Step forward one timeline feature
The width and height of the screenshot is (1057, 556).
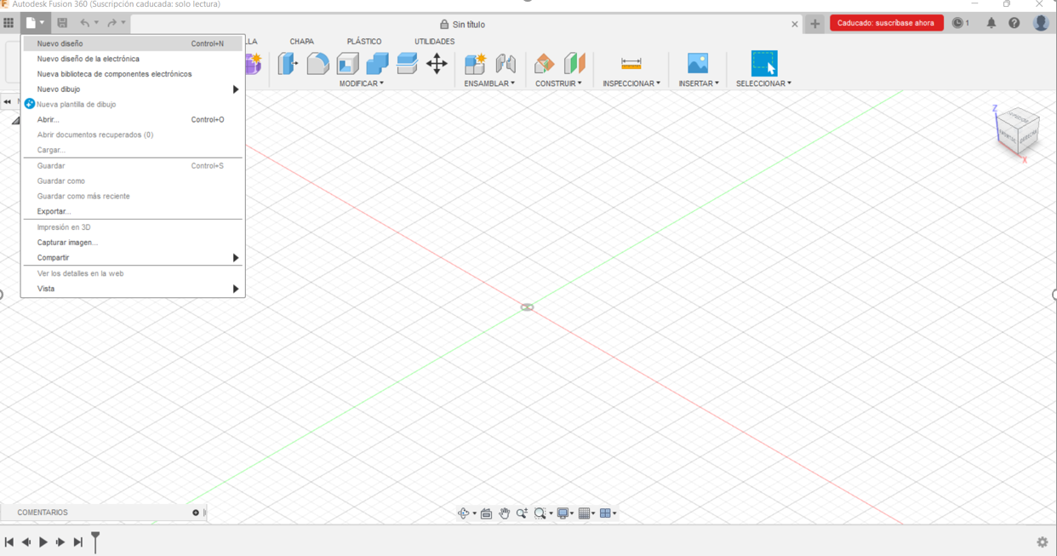coord(60,542)
